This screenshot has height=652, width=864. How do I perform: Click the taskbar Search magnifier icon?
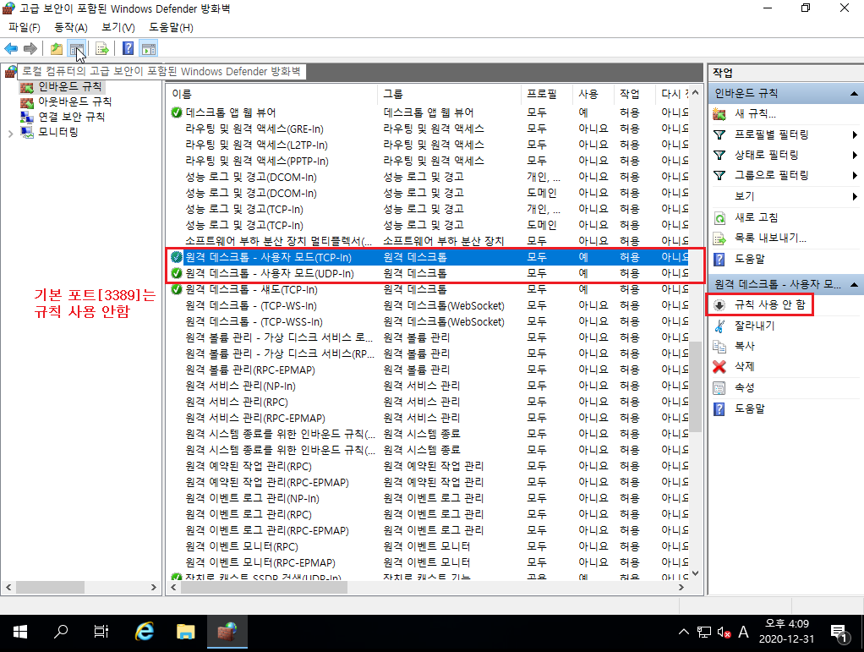point(61,632)
